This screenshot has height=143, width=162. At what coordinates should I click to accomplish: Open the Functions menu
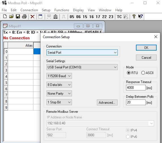point(62,10)
